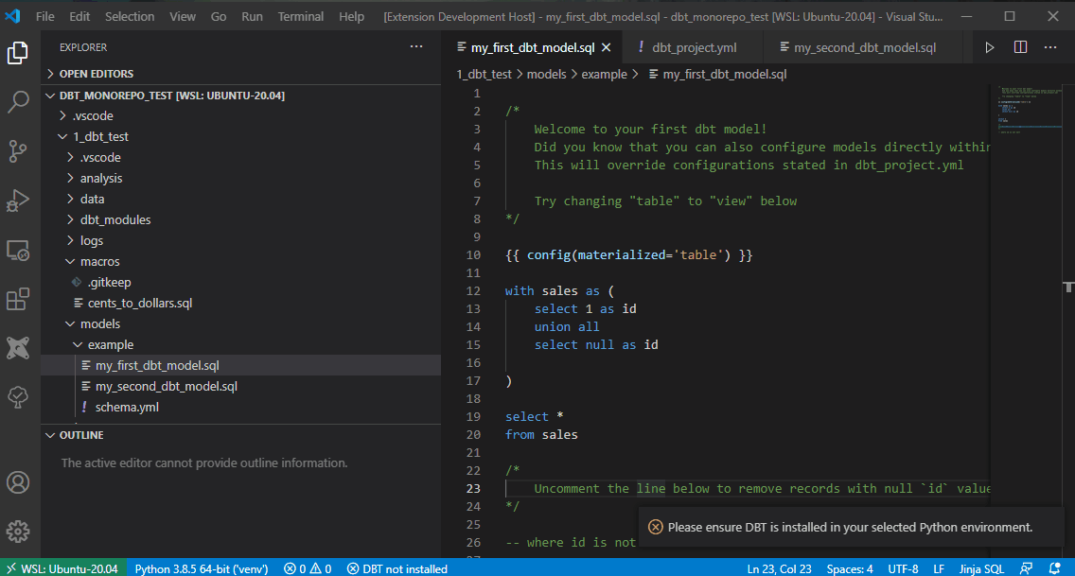Click the feedback icon in status bar
This screenshot has height=576, width=1075.
click(x=1026, y=568)
